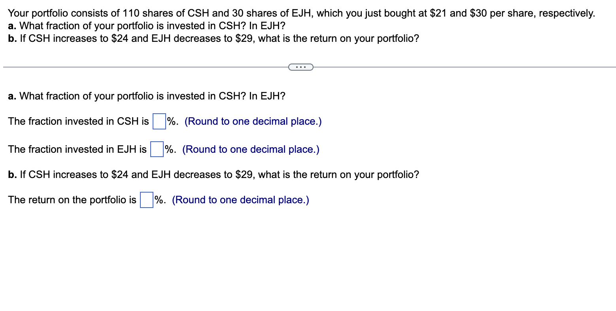This screenshot has height=311, width=616.
Task: Place cursor in the second percentage input
Action: (x=156, y=149)
